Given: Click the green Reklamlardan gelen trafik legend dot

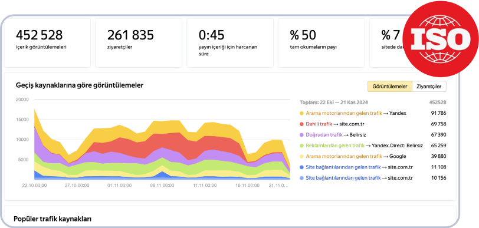Looking at the screenshot, I should pyautogui.click(x=302, y=146).
